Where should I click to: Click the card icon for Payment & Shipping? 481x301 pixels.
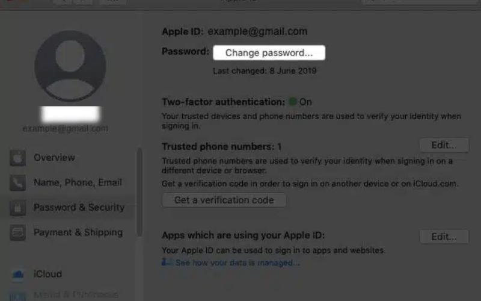pyautogui.click(x=17, y=233)
